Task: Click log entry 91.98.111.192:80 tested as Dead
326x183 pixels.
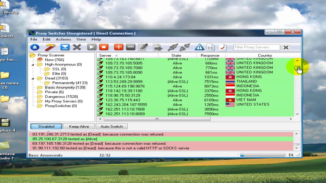Action: 161,148
